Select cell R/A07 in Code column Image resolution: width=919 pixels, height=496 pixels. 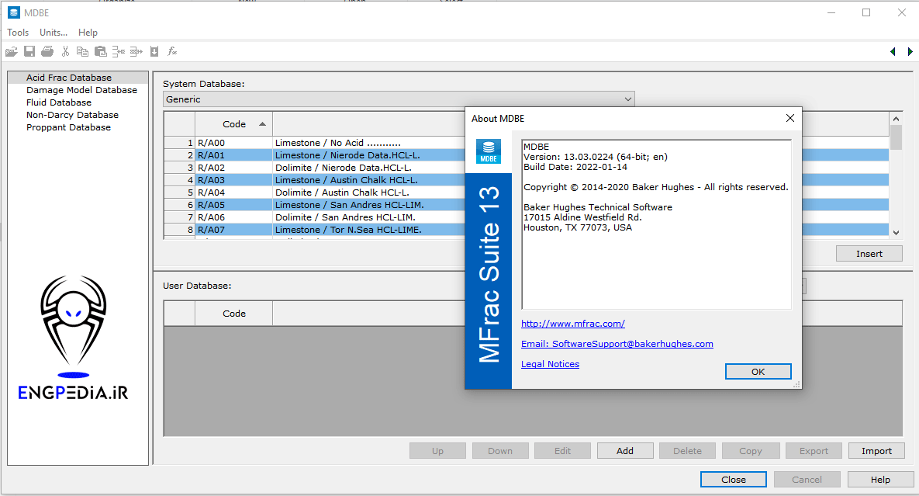[x=234, y=230]
